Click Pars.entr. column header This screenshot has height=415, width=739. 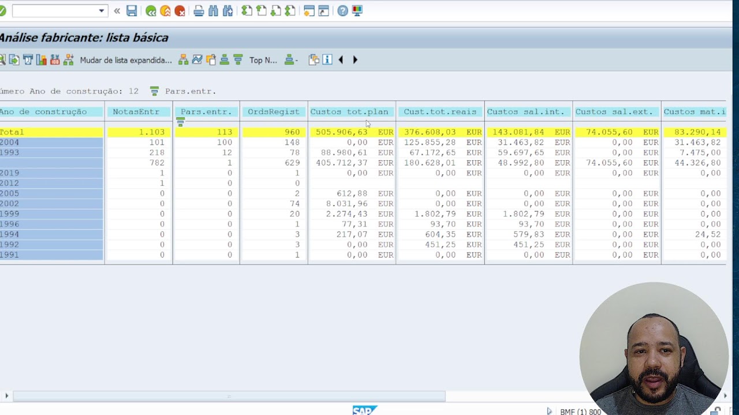(206, 112)
